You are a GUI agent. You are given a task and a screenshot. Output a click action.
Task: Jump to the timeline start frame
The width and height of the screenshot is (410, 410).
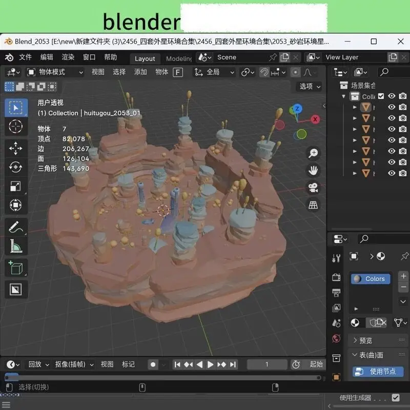[x=177, y=364]
